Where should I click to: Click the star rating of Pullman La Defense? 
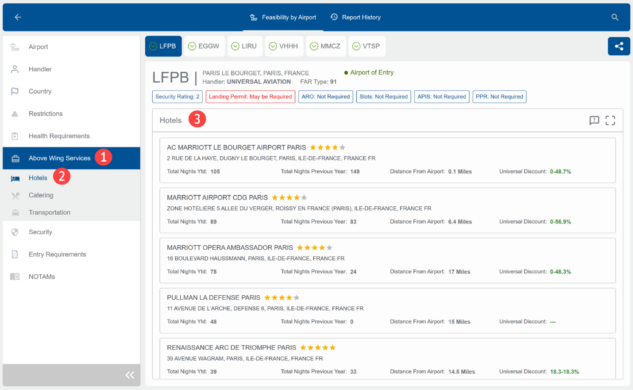(x=282, y=298)
